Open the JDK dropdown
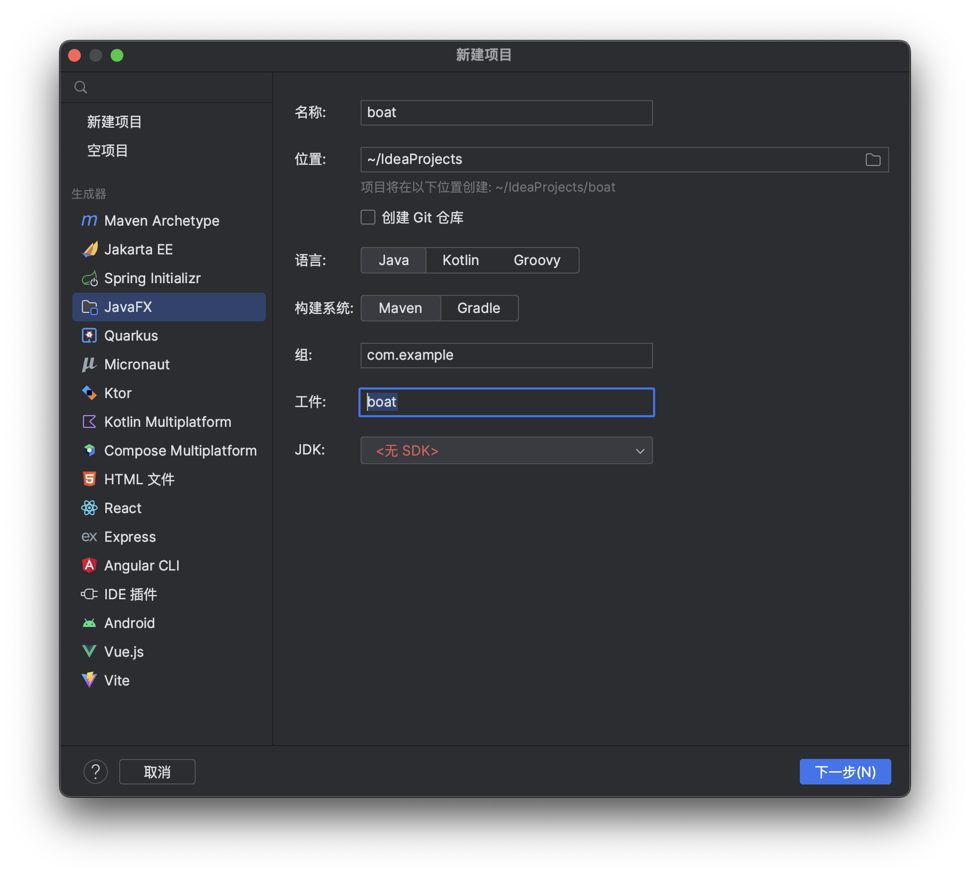Screen dimensions: 970x876 (506, 450)
